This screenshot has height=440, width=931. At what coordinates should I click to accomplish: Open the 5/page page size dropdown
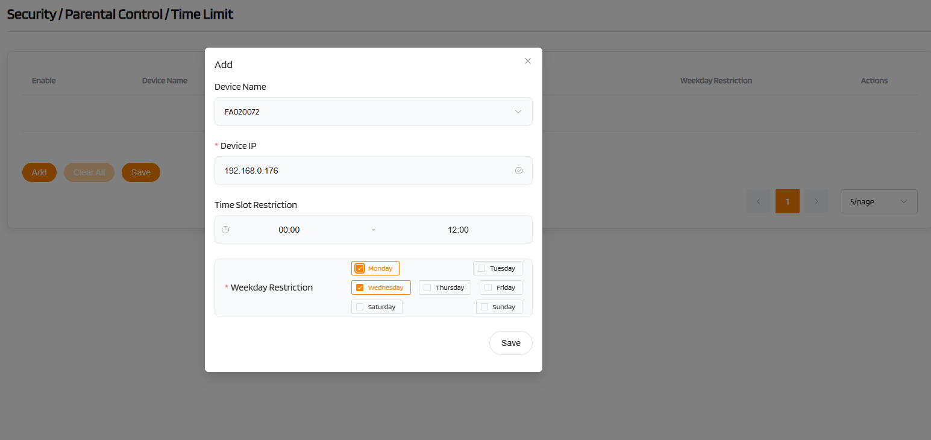(879, 201)
